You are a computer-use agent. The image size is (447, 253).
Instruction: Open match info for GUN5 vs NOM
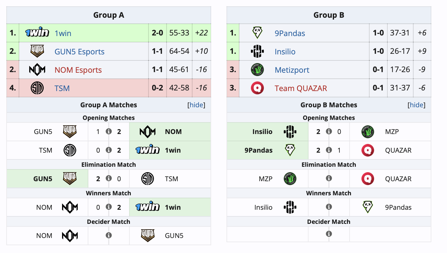pyautogui.click(x=109, y=132)
